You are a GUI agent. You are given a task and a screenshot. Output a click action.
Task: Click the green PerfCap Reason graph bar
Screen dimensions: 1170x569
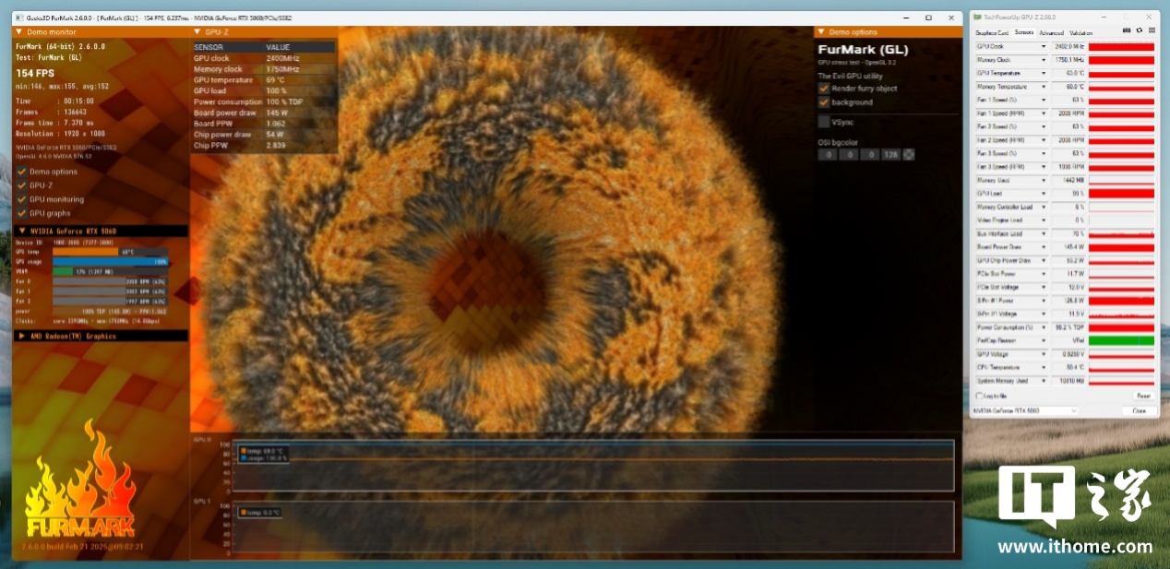[x=1121, y=340]
